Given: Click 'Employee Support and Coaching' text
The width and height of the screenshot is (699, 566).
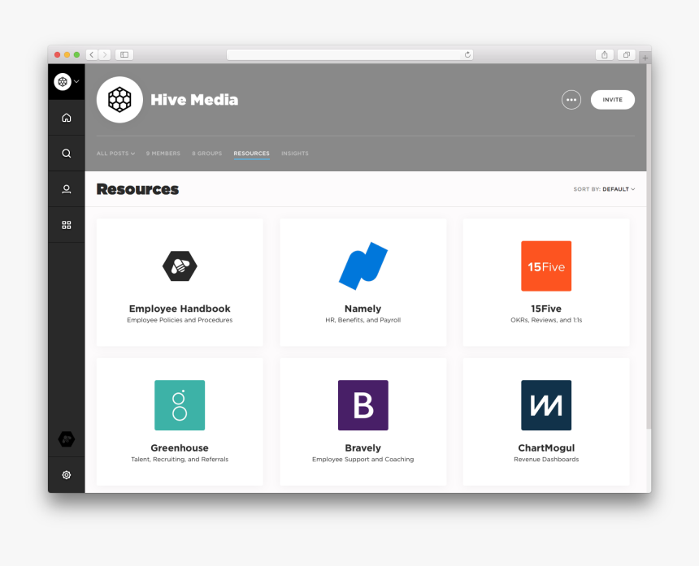Looking at the screenshot, I should [363, 460].
